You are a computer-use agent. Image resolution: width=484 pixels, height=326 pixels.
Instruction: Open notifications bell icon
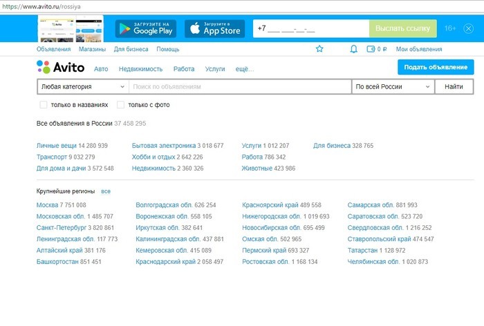click(x=354, y=49)
